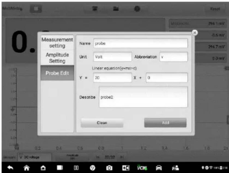Image resolution: width=229 pixels, height=173 pixels.
Task: Click the Maximum 294.1 mV readout
Action: pos(198,23)
